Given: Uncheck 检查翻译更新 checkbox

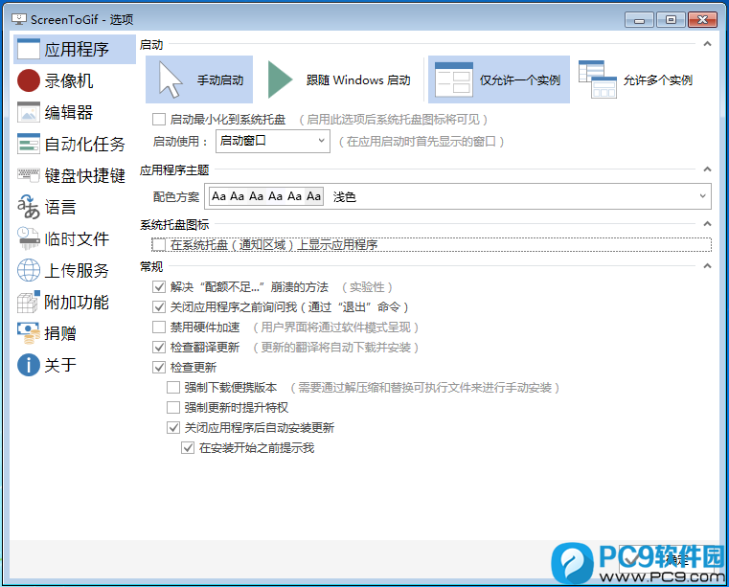Looking at the screenshot, I should coord(159,348).
